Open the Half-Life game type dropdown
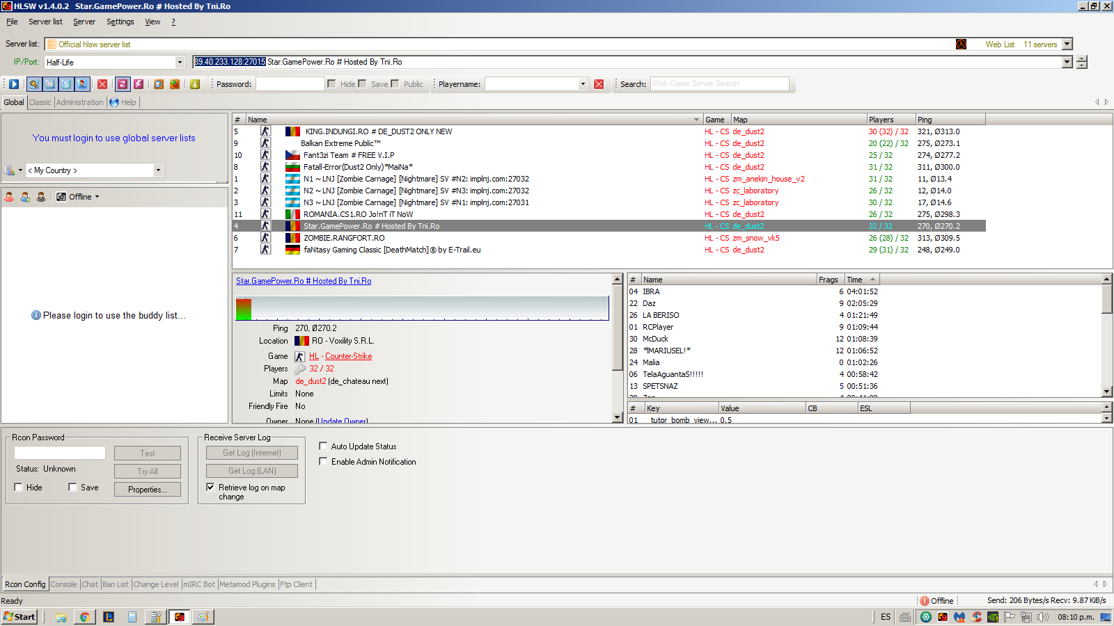1114x626 pixels. (x=180, y=62)
